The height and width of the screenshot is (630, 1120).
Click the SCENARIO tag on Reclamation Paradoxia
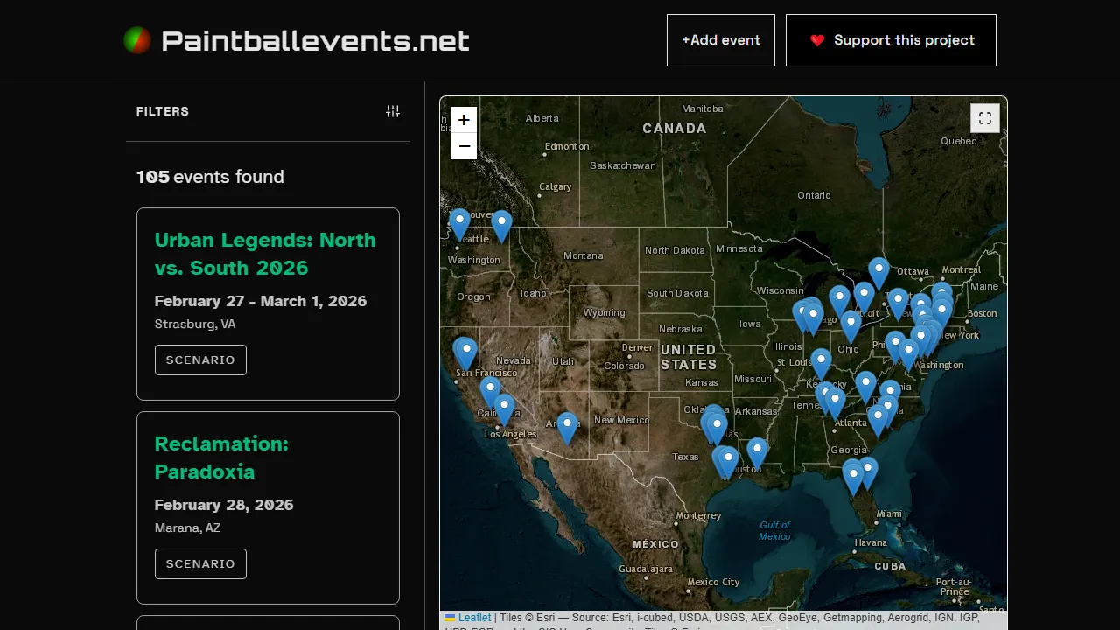point(200,563)
